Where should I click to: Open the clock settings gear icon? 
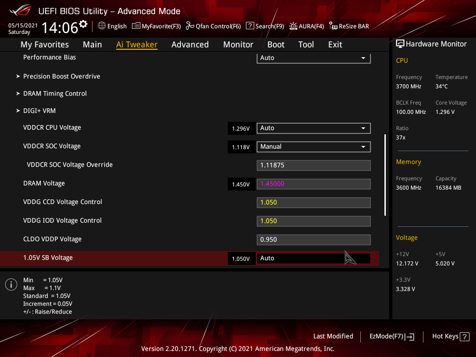(83, 24)
